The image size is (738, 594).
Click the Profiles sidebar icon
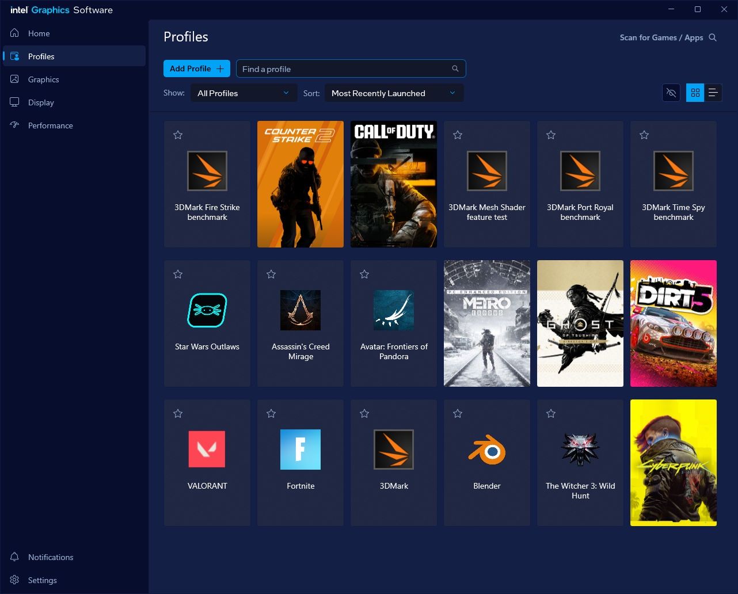pos(15,56)
